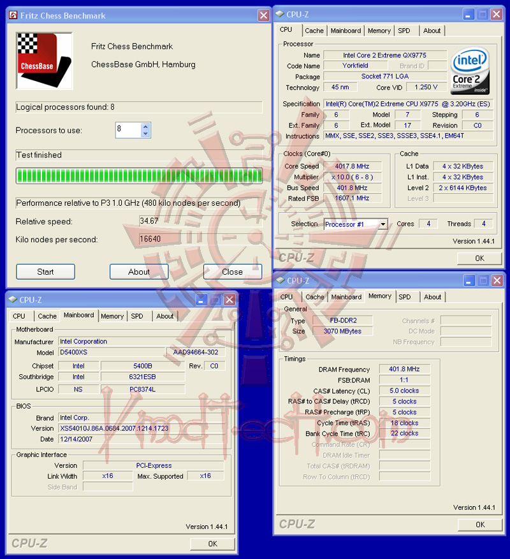The height and width of the screenshot is (559, 510).
Task: Increase processors to use with up arrow
Action: [x=145, y=127]
